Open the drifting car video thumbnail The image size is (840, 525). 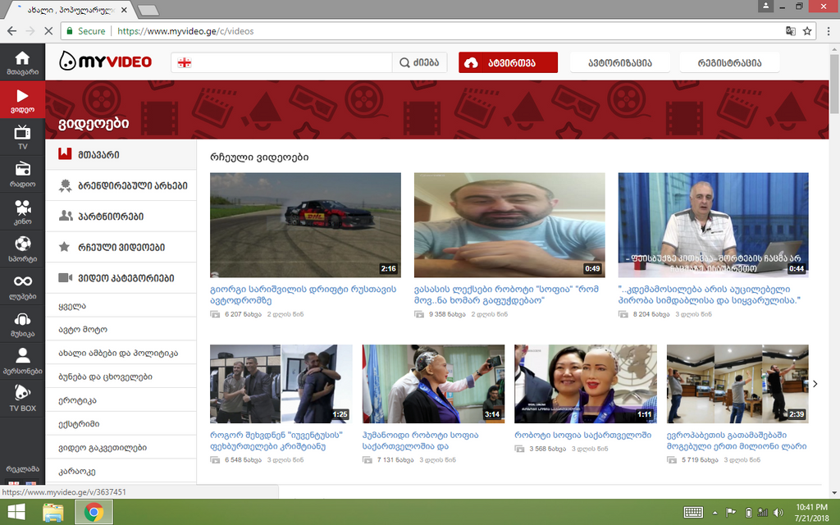(305, 225)
